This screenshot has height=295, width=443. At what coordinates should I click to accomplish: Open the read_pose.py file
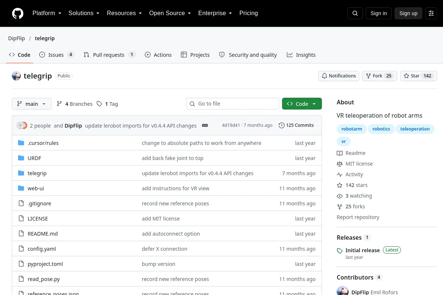(x=44, y=279)
